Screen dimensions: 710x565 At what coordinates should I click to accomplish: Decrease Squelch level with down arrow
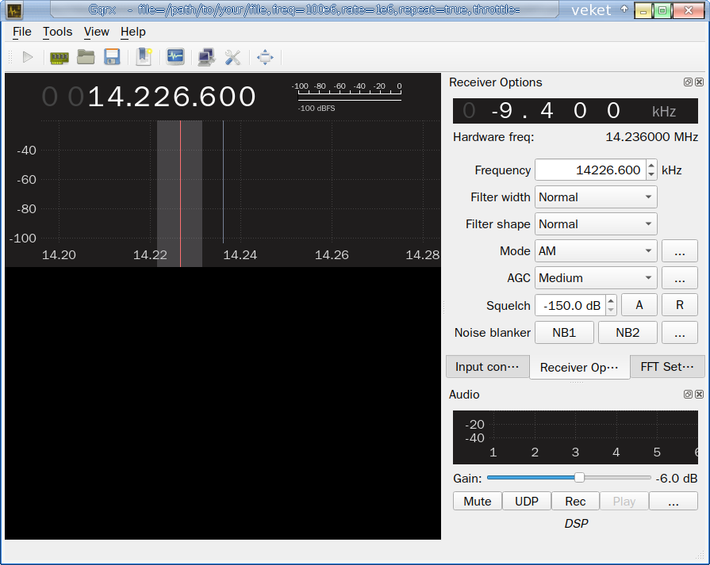[x=611, y=310]
